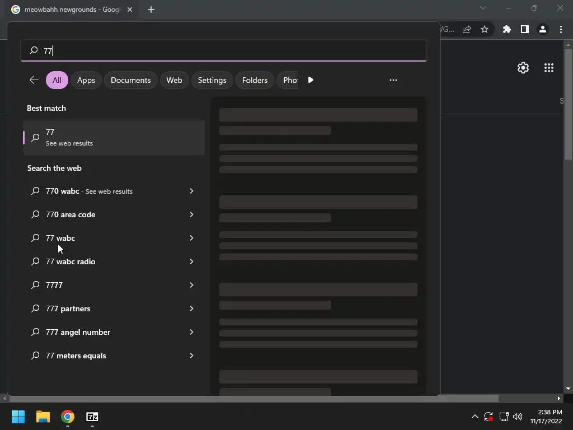Open the Google apps grid icon
573x430 pixels.
(548, 68)
